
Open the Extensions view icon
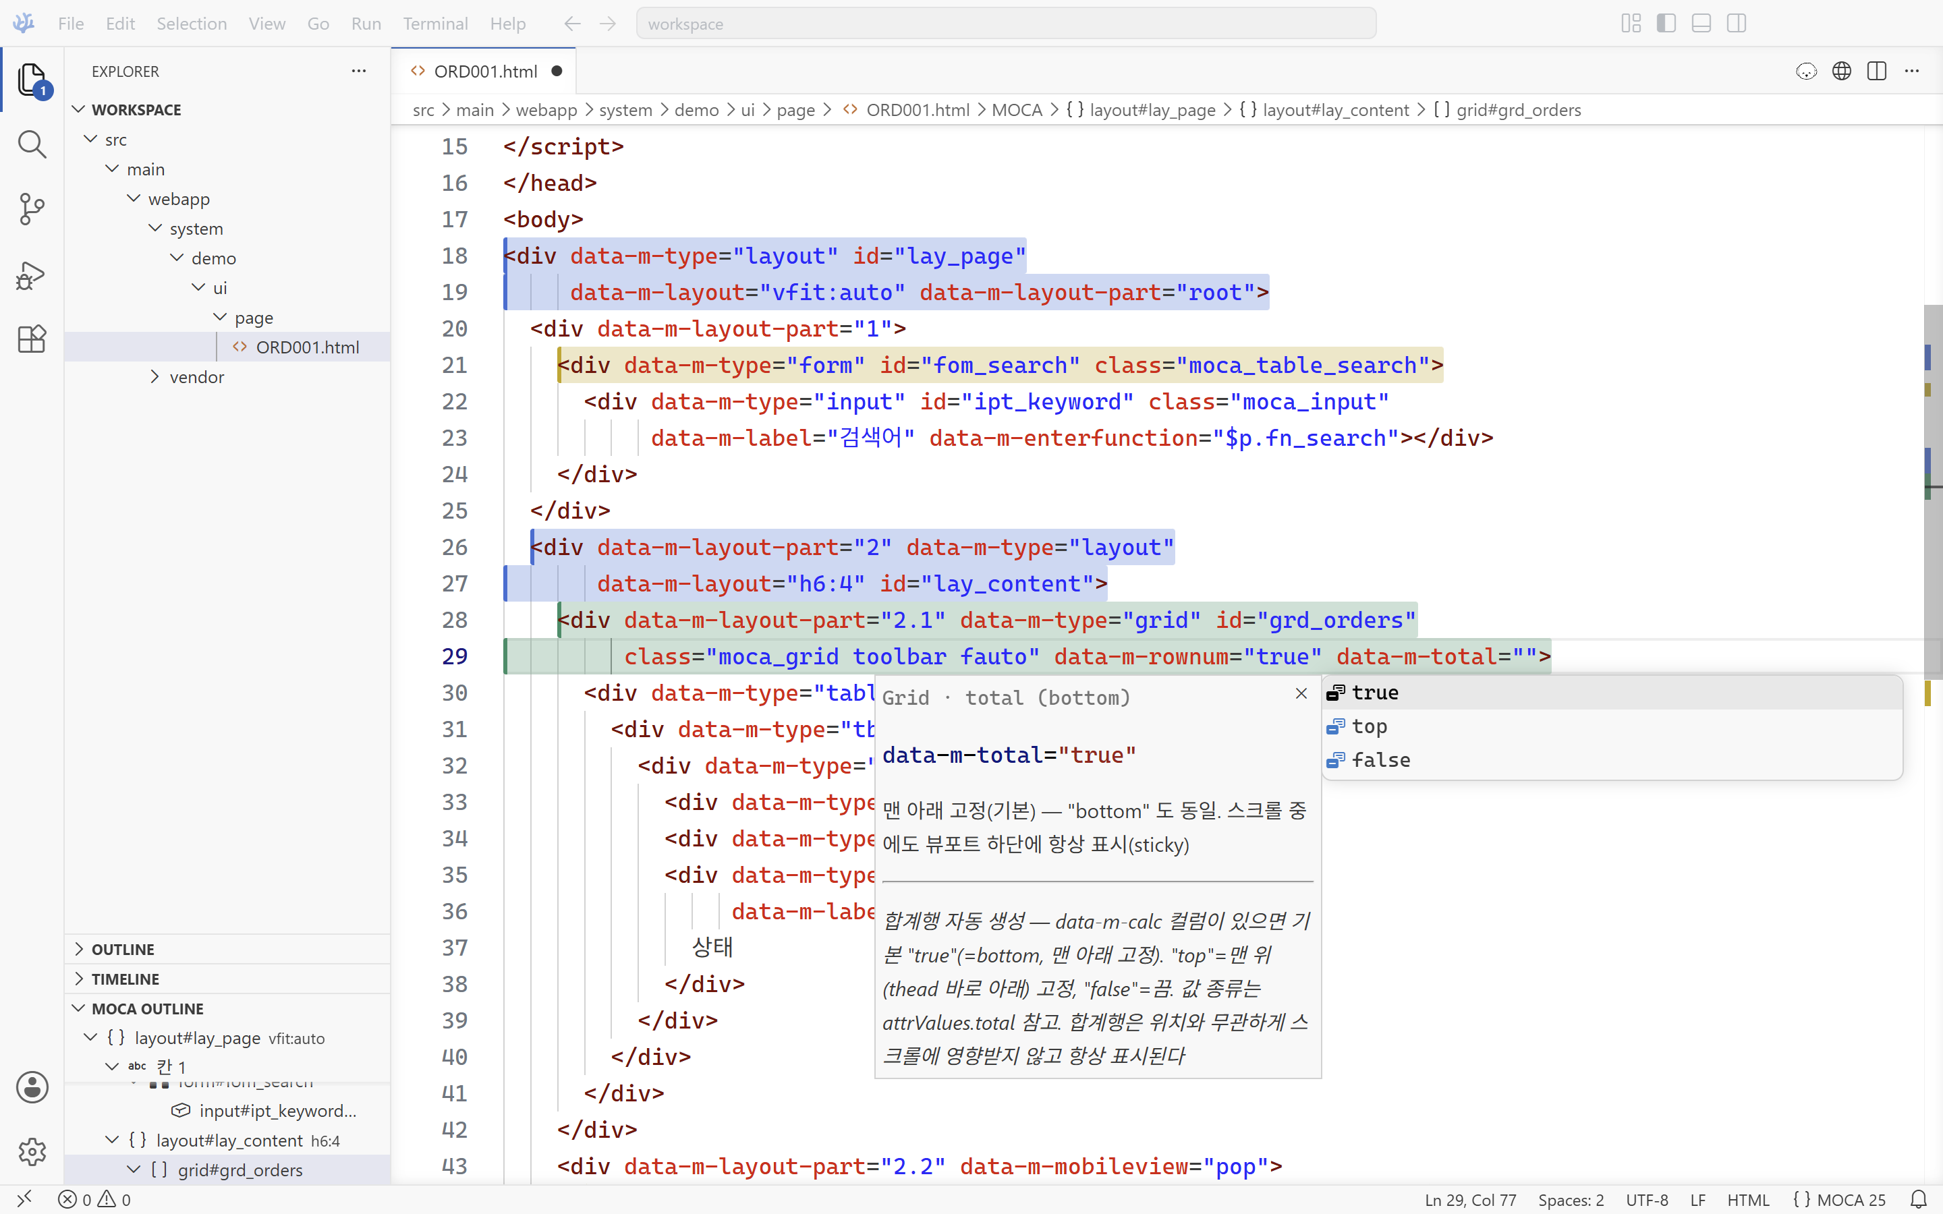pyautogui.click(x=32, y=339)
